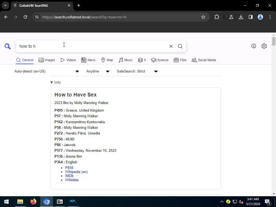Go back with the browser back arrow
Viewport: 276px width, 207px height.
pos(6,17)
